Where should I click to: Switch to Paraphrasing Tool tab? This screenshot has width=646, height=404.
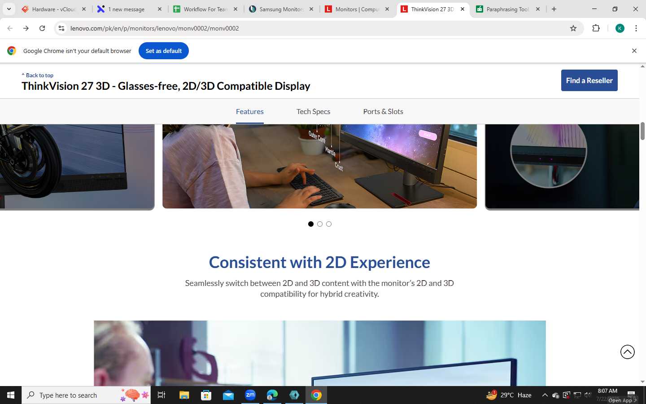tap(508, 9)
